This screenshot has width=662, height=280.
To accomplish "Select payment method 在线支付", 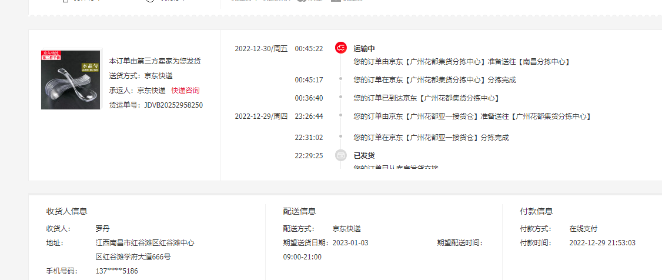I will tap(583, 229).
